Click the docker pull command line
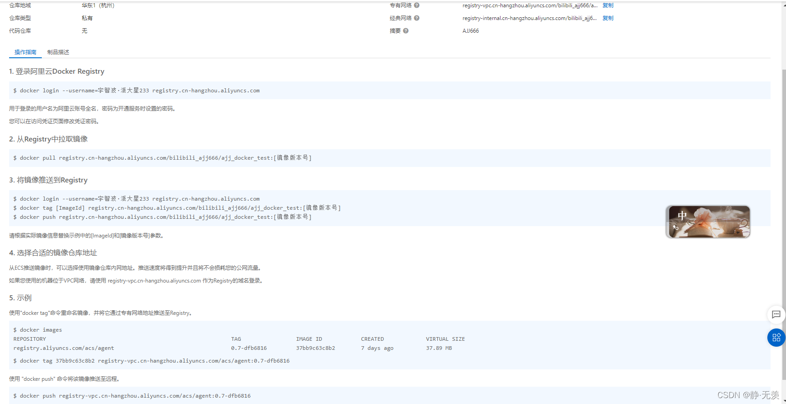 162,158
